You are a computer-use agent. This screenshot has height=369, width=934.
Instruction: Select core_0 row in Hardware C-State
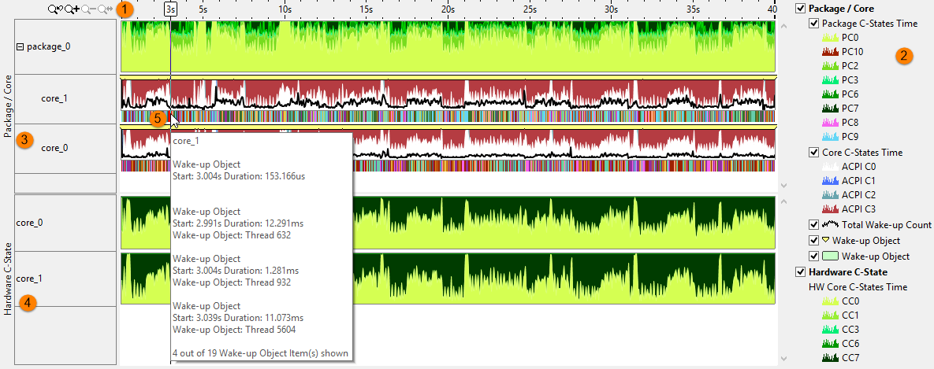point(30,223)
